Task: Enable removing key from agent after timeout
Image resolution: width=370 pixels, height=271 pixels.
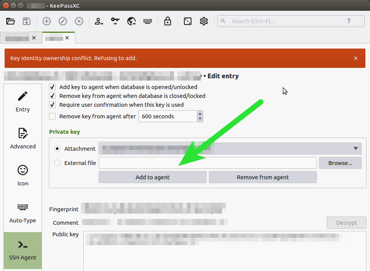Action: [52, 116]
